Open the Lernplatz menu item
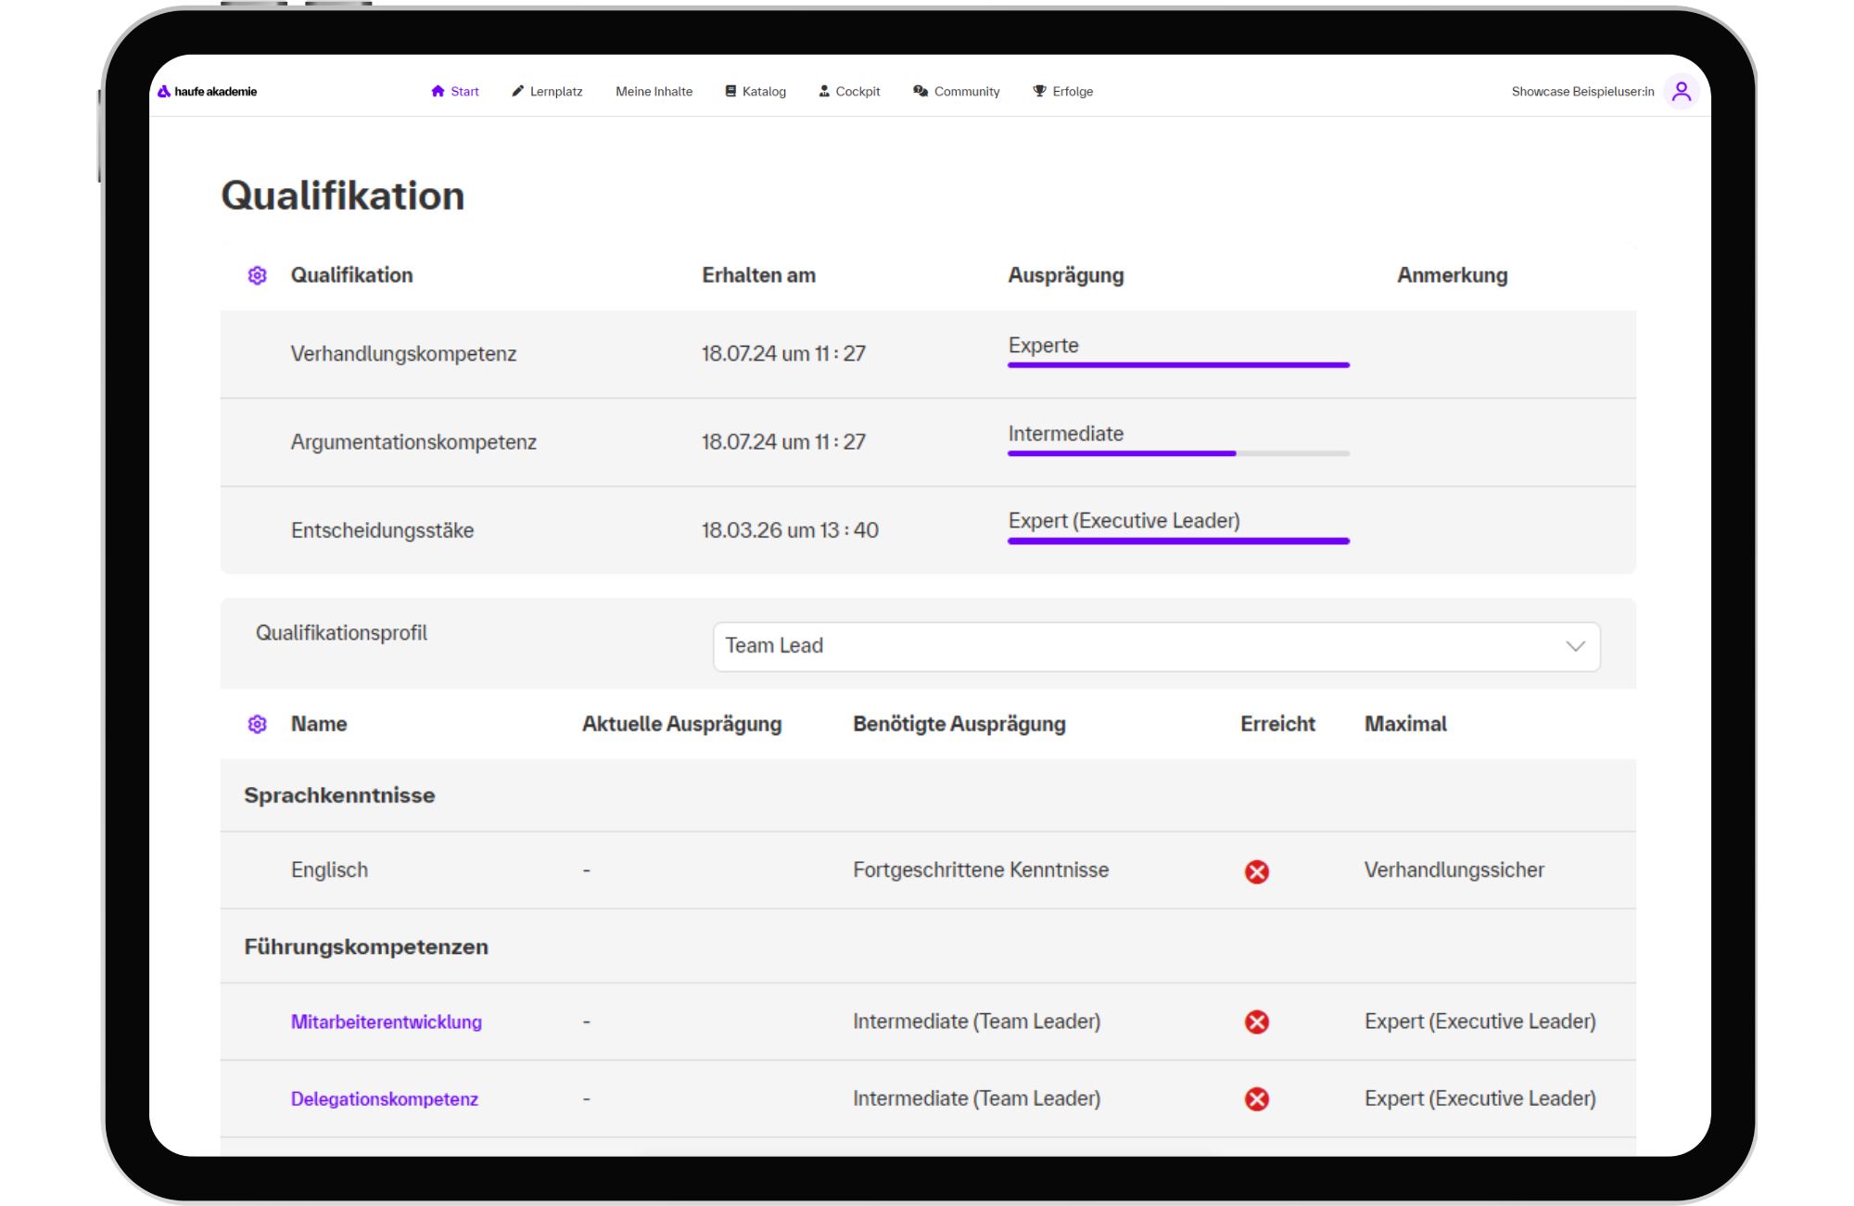The height and width of the screenshot is (1206, 1854). [x=547, y=91]
